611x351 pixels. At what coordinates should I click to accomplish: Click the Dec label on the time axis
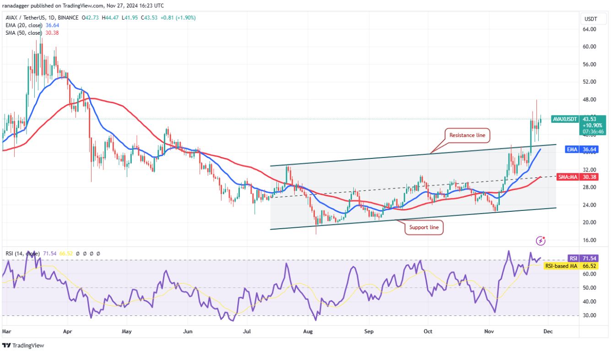[548, 332]
